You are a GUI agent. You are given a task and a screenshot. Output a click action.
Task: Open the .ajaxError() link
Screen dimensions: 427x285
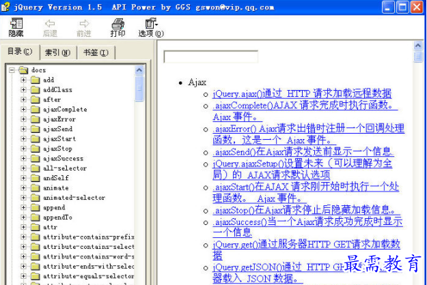tap(309, 134)
